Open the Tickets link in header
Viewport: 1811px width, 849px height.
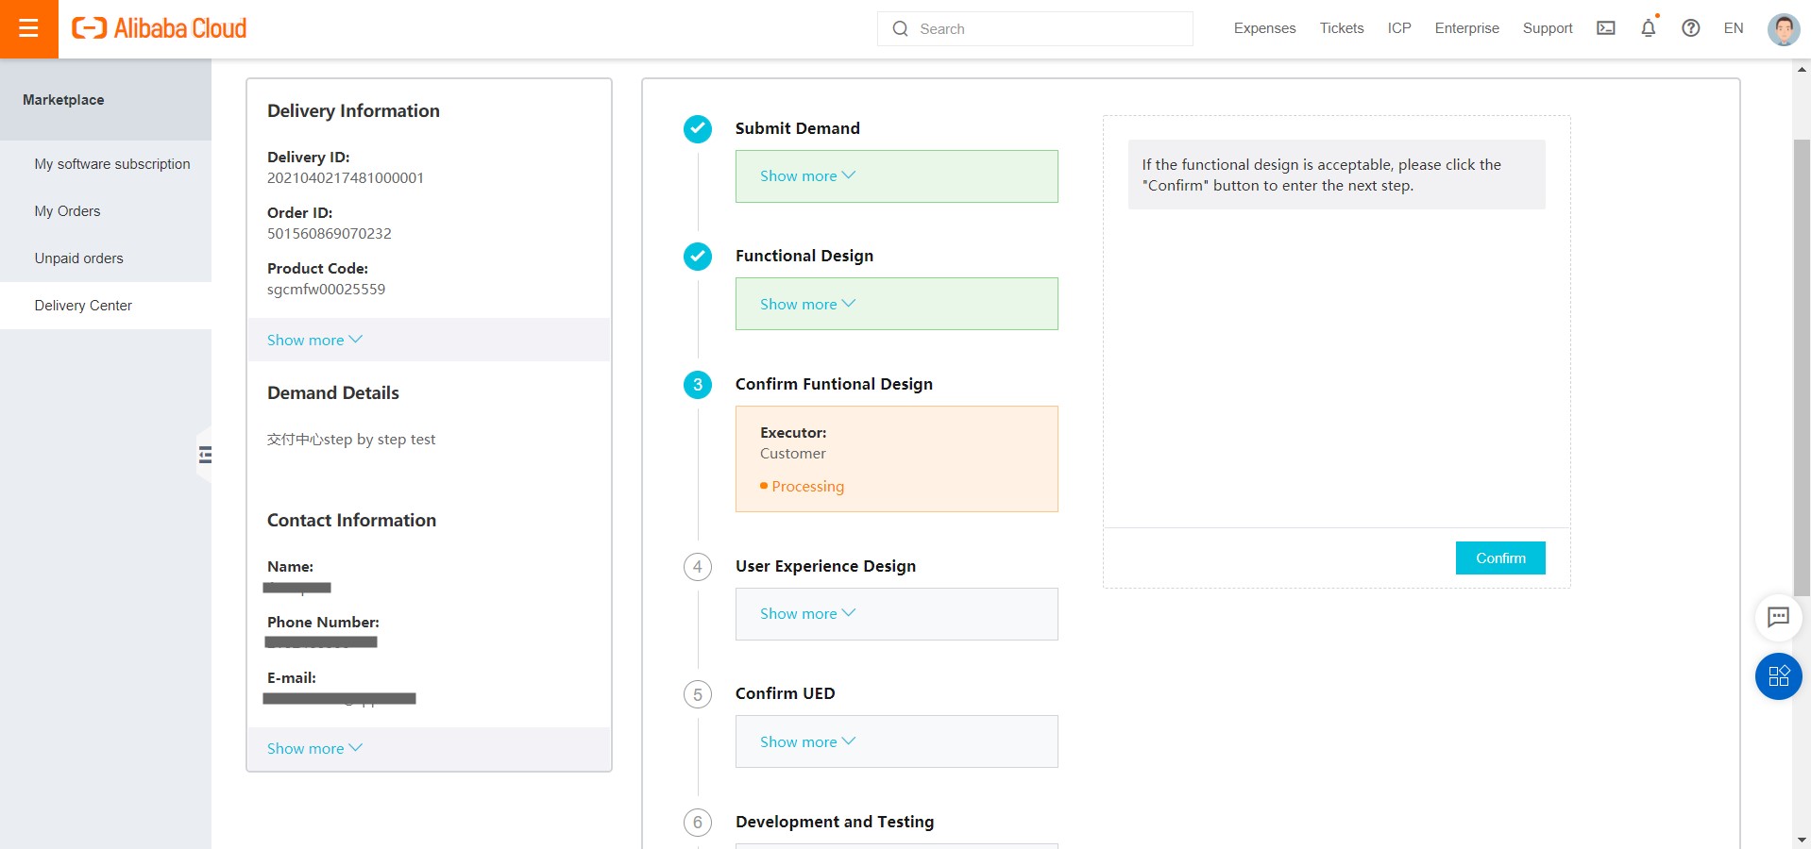pyautogui.click(x=1341, y=28)
